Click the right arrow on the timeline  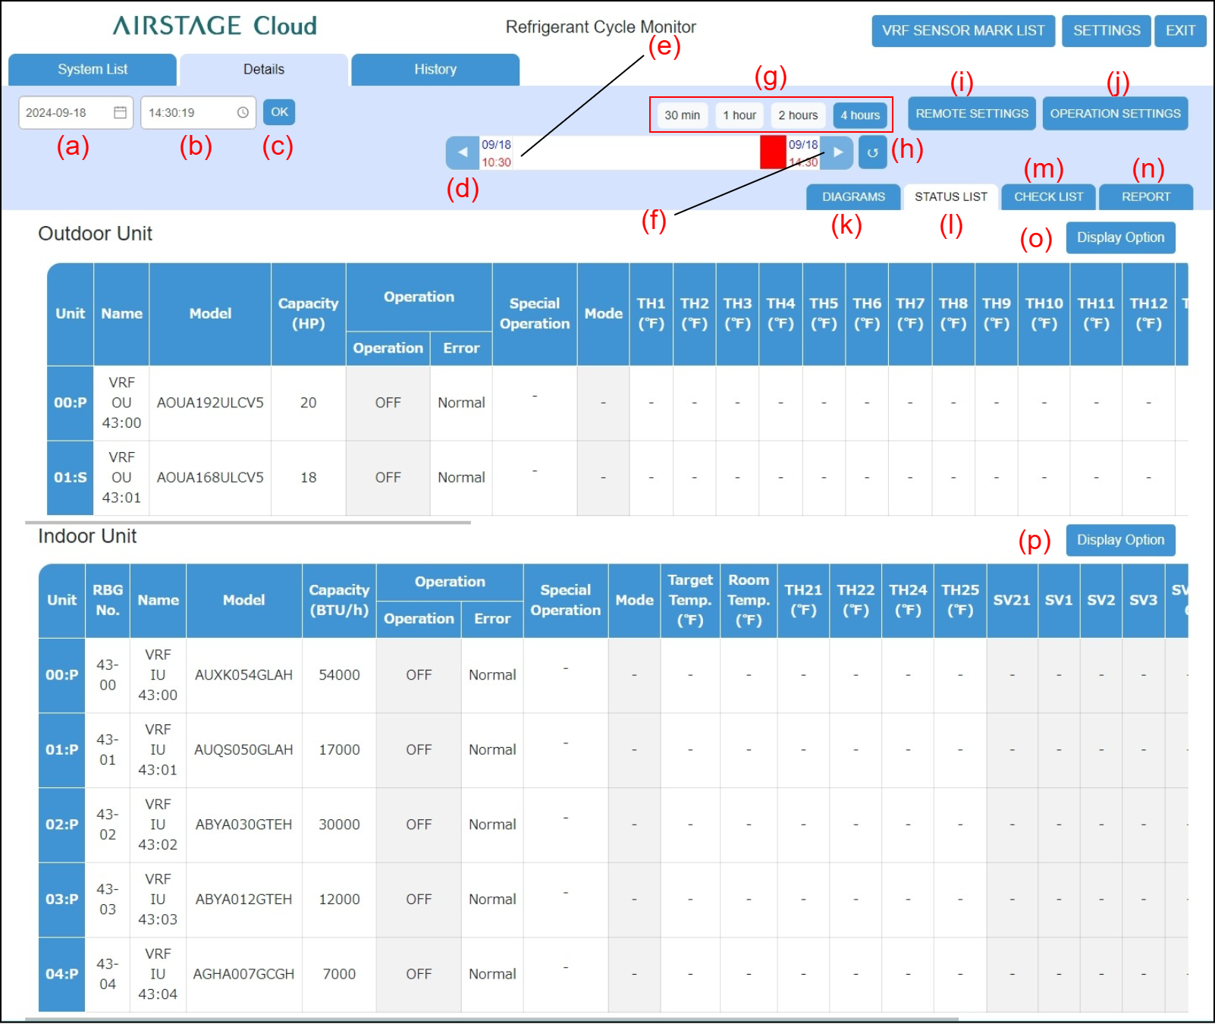tap(837, 152)
